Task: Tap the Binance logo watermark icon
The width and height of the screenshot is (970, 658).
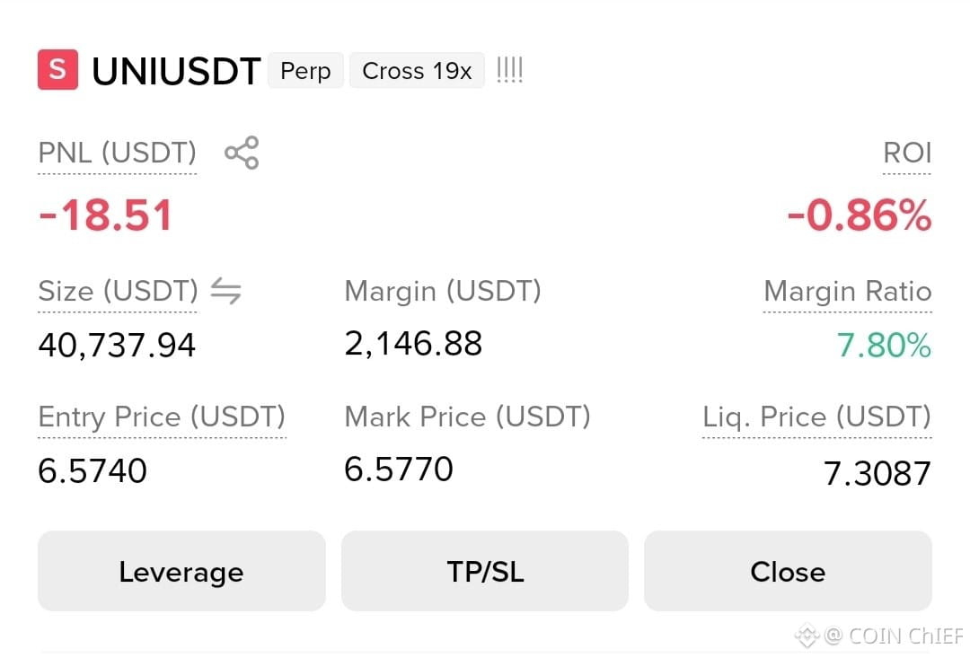Action: tap(807, 636)
